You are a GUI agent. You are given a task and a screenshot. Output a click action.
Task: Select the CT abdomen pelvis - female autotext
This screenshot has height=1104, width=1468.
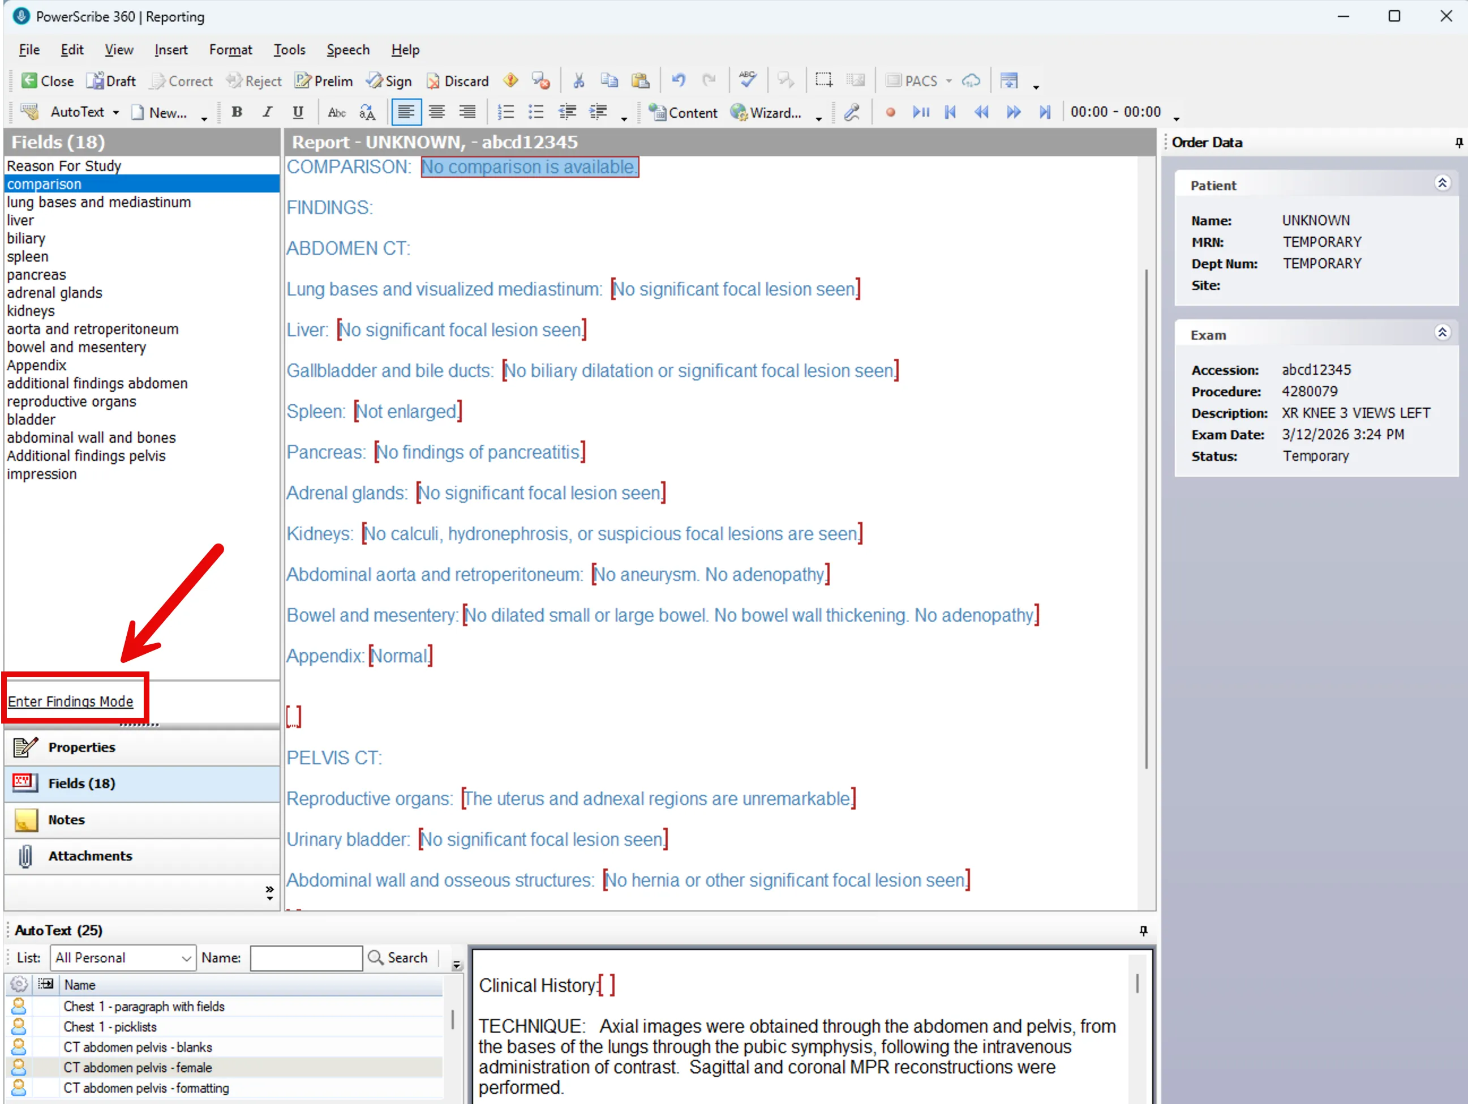point(138,1068)
